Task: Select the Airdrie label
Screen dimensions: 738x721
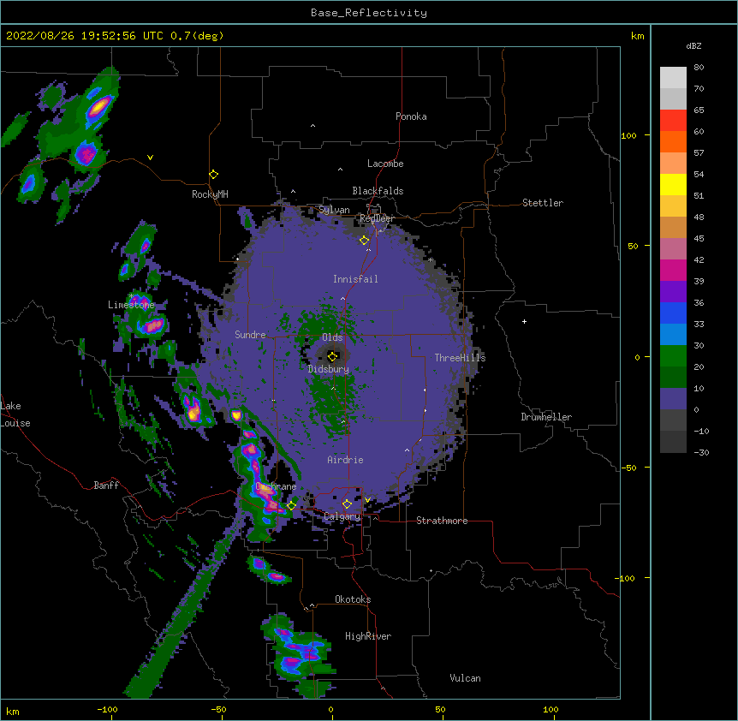Action: [346, 460]
